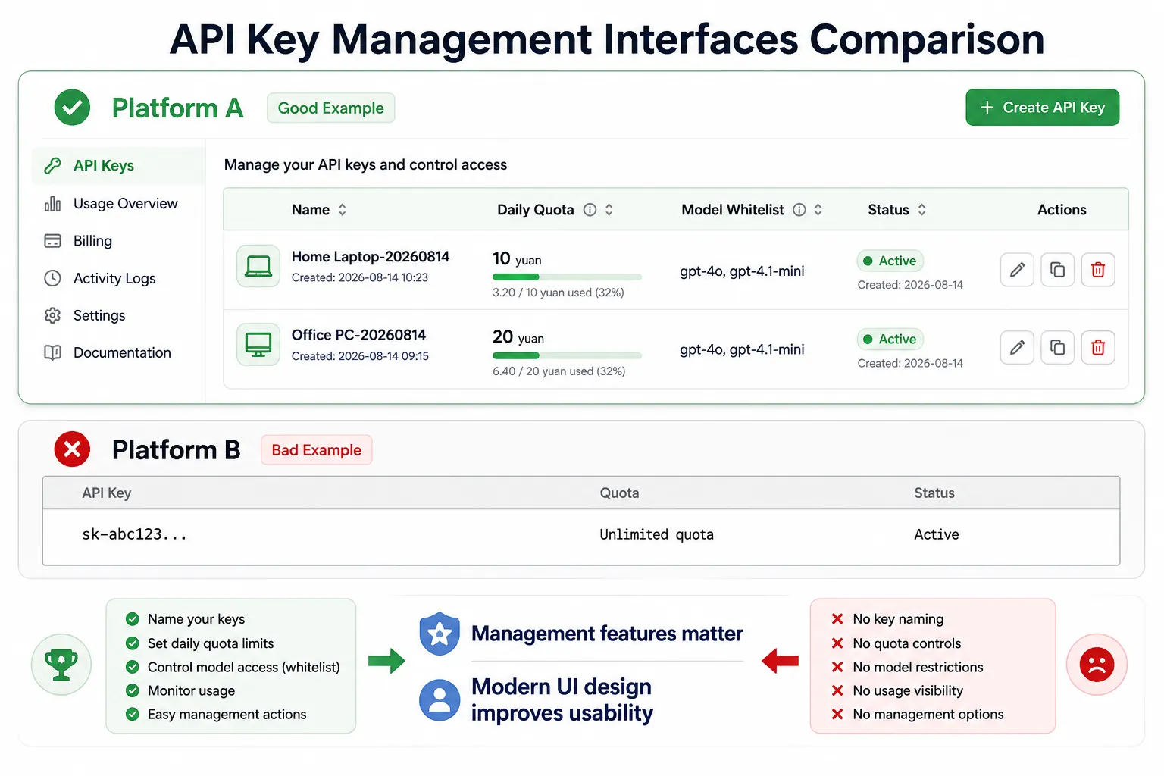
Task: Click 'gpt-4o, gpt-4.1-mini' in Home Laptop row
Action: 742,271
